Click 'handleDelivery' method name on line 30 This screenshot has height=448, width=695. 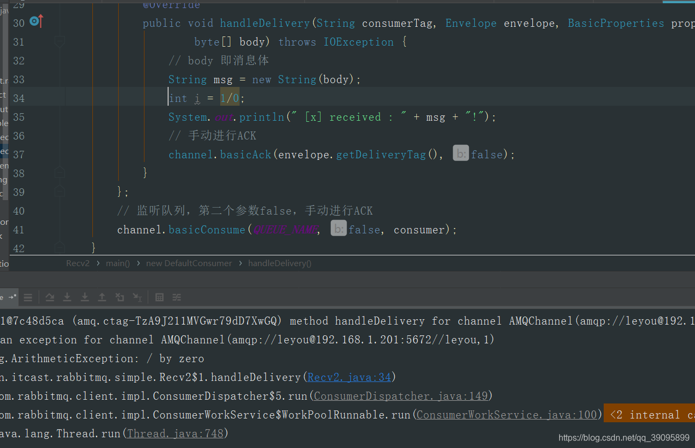click(x=265, y=23)
